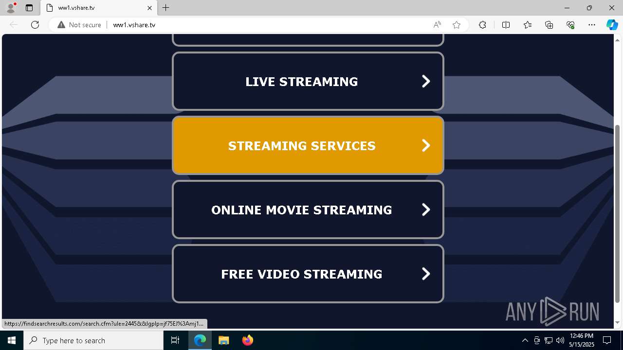Click the scrollbar down arrow
The image size is (623, 350).
click(618, 322)
